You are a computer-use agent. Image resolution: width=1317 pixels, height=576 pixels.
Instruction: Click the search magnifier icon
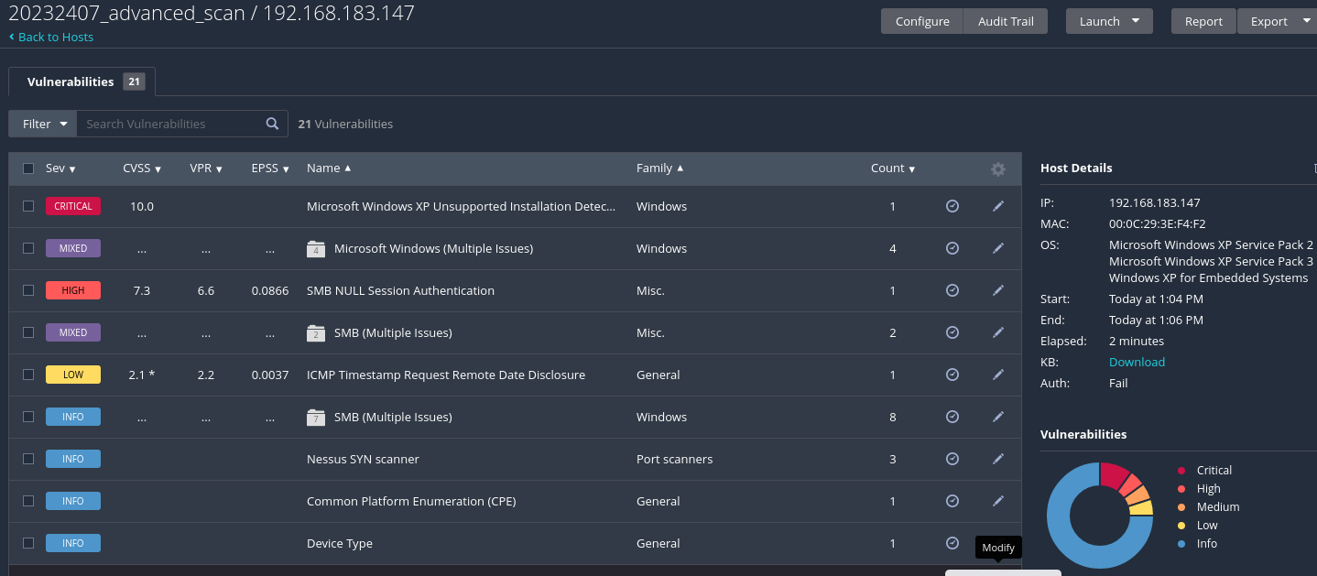coord(272,124)
